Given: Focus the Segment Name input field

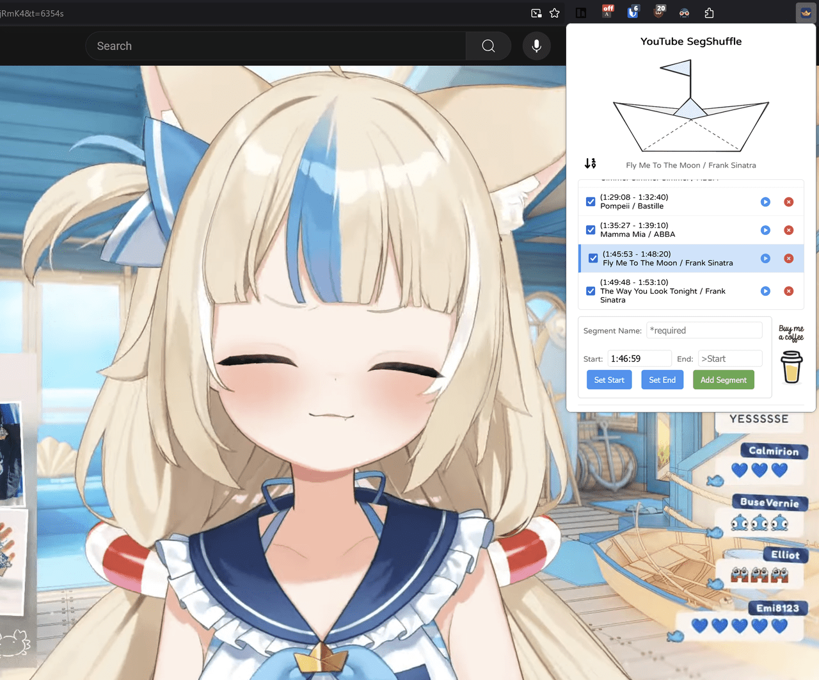Looking at the screenshot, I should [x=704, y=330].
